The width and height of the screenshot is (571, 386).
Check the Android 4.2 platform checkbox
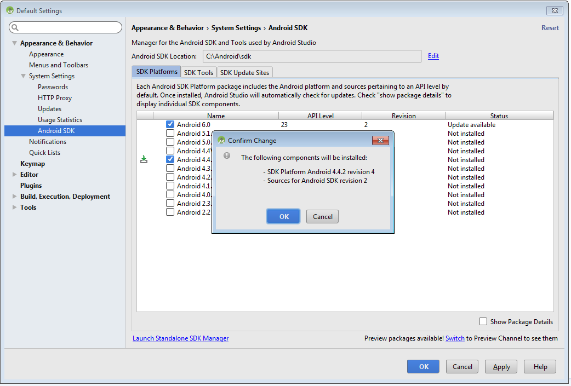(x=170, y=177)
